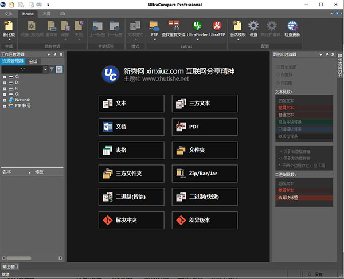Click the printer icon in title bar

pos(39,5)
